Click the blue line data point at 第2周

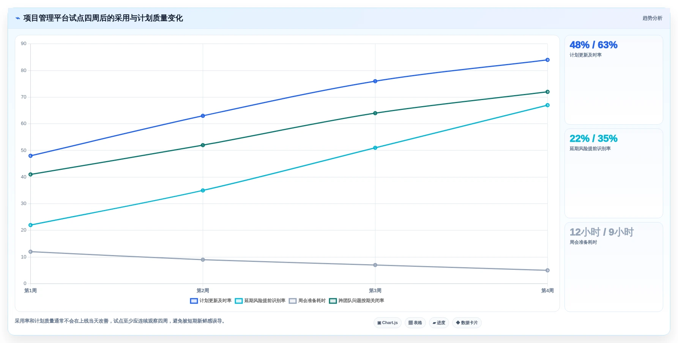203,116
